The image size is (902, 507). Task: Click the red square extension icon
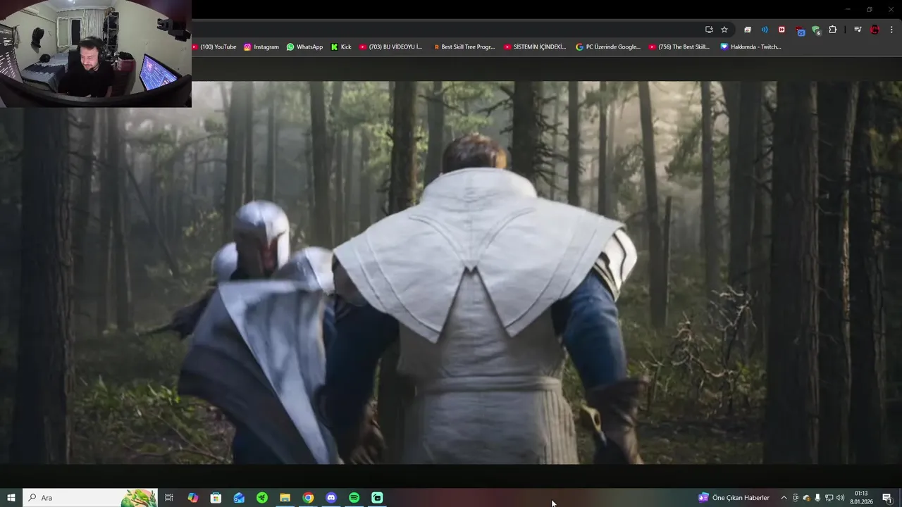(781, 30)
